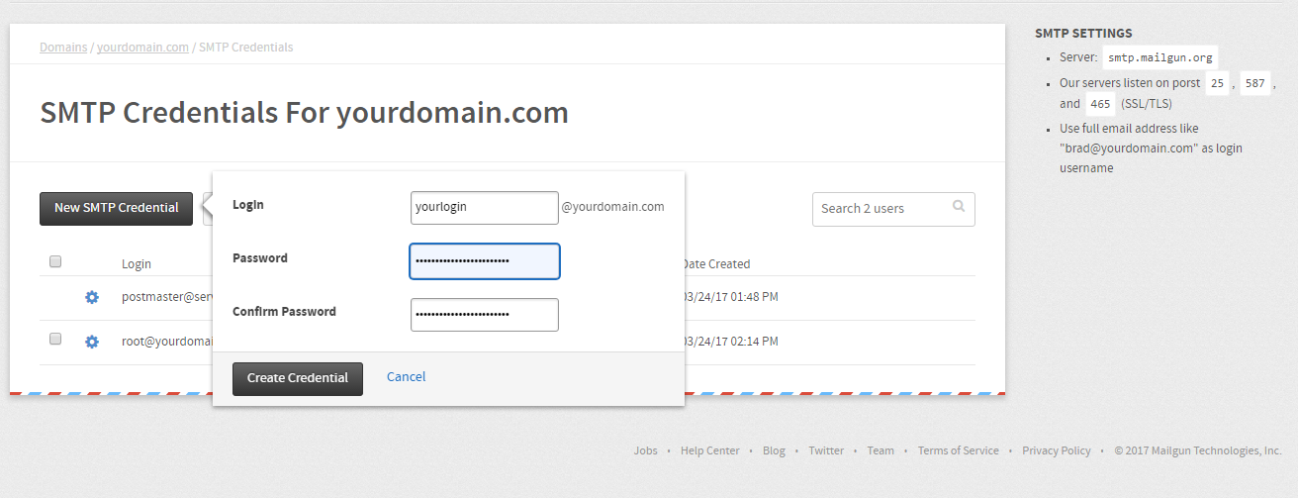Cancel the new credential form
The image size is (1298, 498).
click(x=407, y=377)
